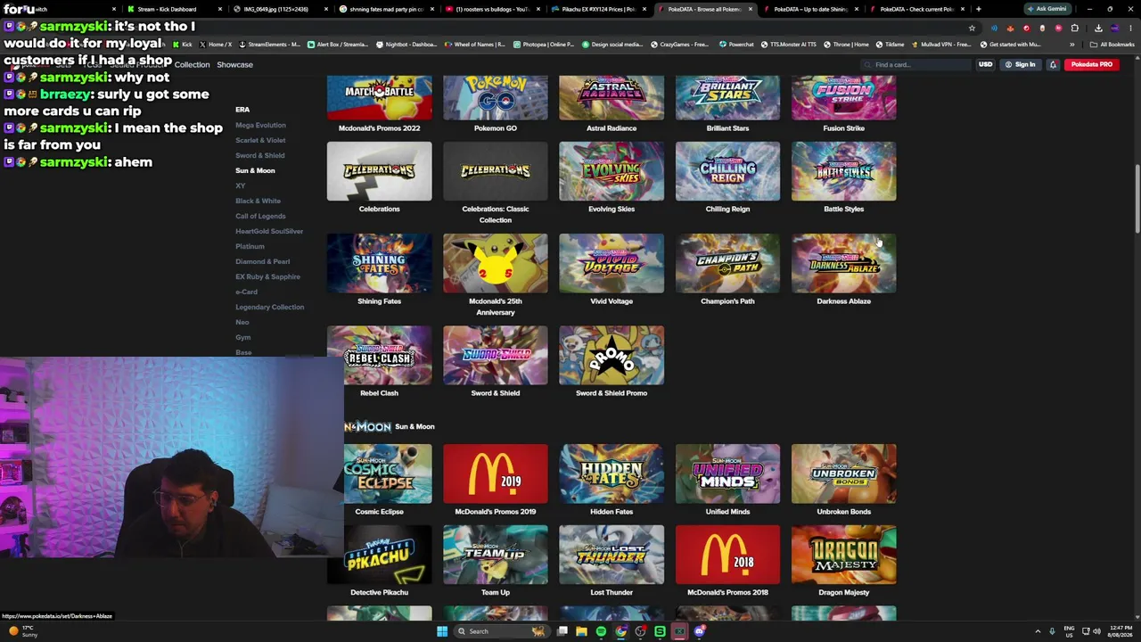This screenshot has width=1141, height=642.
Task: Open Spotify from the taskbar
Action: (601, 631)
